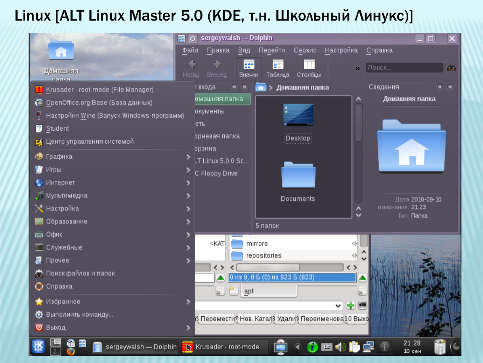Viewport: 483px width, 363px height.
Task: Click the home icon in Dolphin breadcrumb
Action: coord(260,87)
